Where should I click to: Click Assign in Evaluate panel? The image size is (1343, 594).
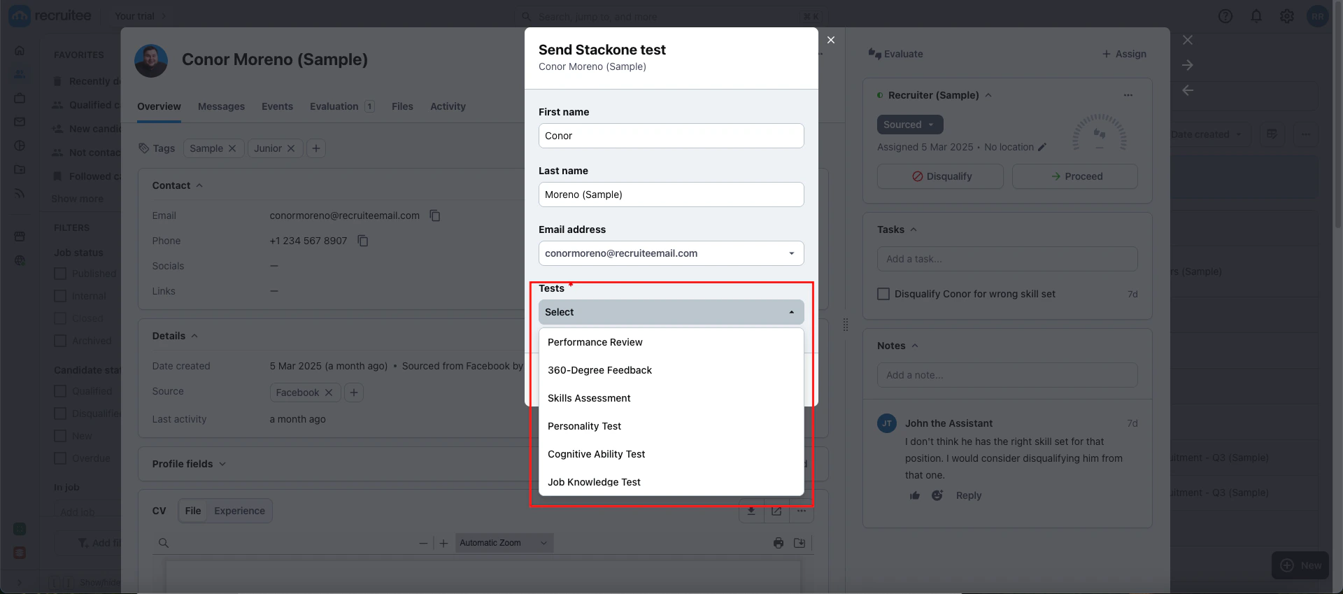pyautogui.click(x=1124, y=54)
